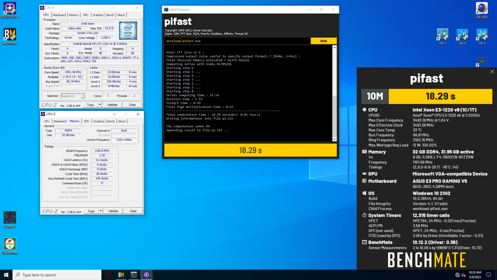Open the red crossed taskbar app icon
Screen dimensions: 497x280
pos(108,275)
